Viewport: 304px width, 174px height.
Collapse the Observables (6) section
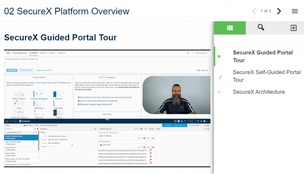pyautogui.click(x=100, y=129)
